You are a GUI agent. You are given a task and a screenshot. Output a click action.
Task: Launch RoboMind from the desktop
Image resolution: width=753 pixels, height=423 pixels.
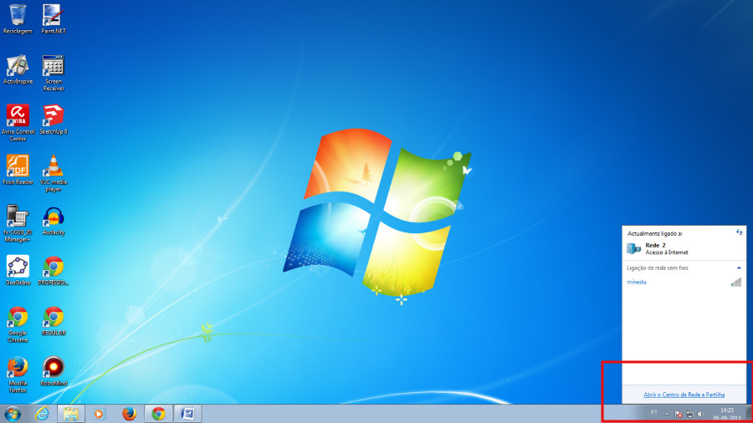53,368
